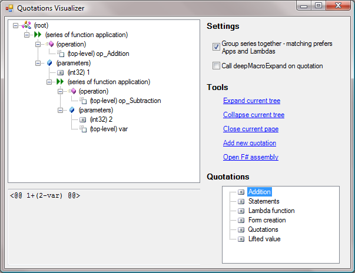Collapse the nested series of function application node

[49, 82]
